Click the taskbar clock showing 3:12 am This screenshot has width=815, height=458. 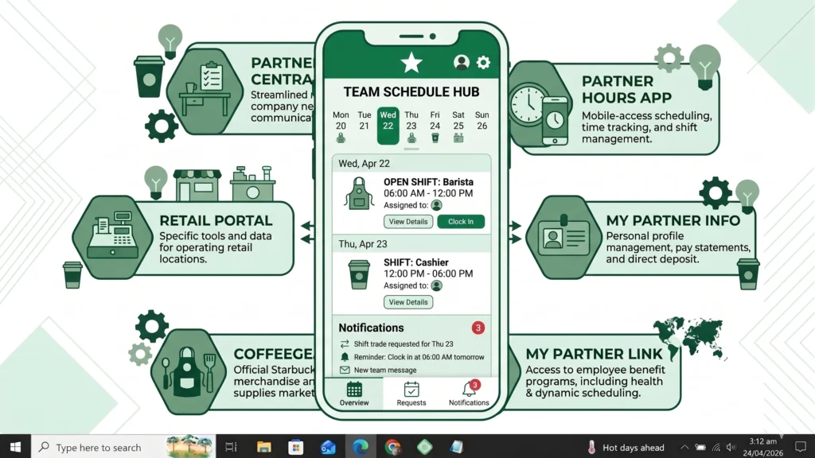tap(762, 447)
